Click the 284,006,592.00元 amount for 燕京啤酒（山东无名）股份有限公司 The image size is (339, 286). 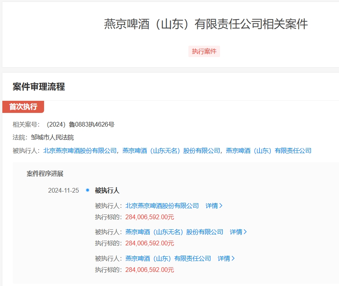click(150, 243)
